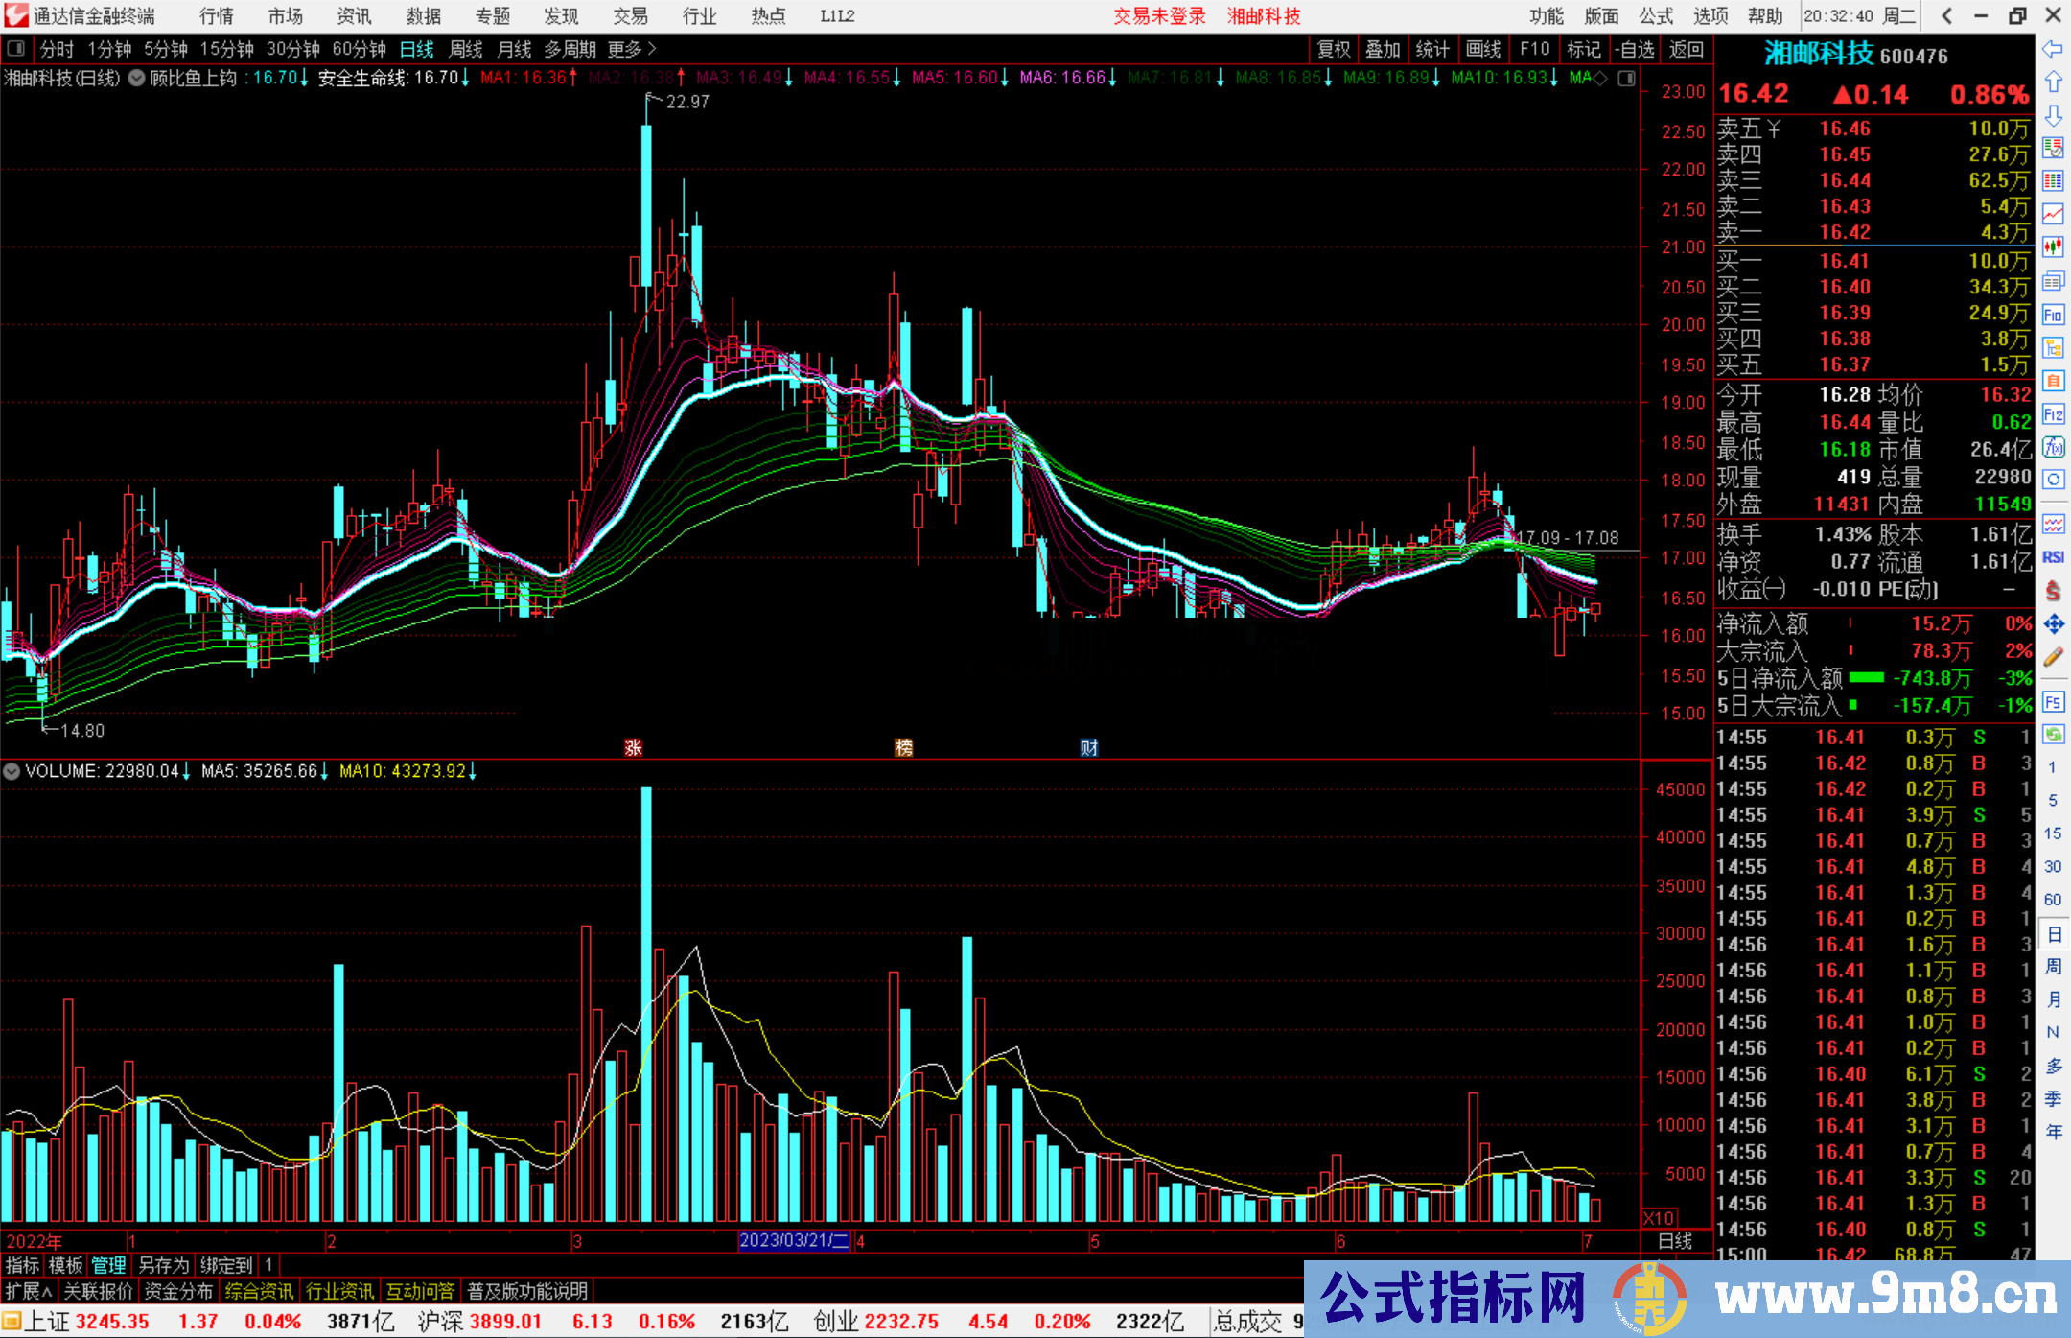This screenshot has width=2071, height=1338.
Task: Select the 30 minute period in sidebar
Action: pyautogui.click(x=2053, y=867)
